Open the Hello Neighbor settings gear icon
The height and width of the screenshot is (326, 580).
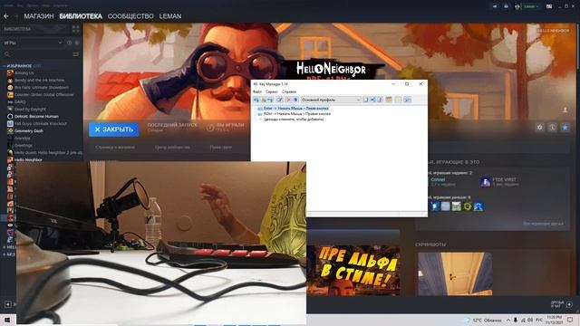coord(540,128)
